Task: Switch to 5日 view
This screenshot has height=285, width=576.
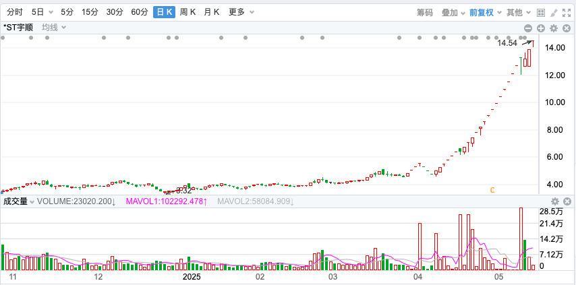Action: [x=38, y=12]
